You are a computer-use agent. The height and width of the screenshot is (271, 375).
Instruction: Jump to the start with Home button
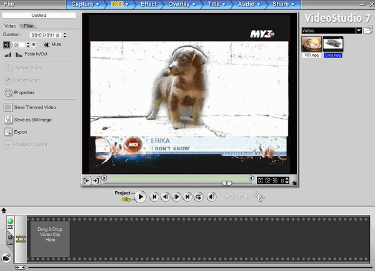click(154, 197)
